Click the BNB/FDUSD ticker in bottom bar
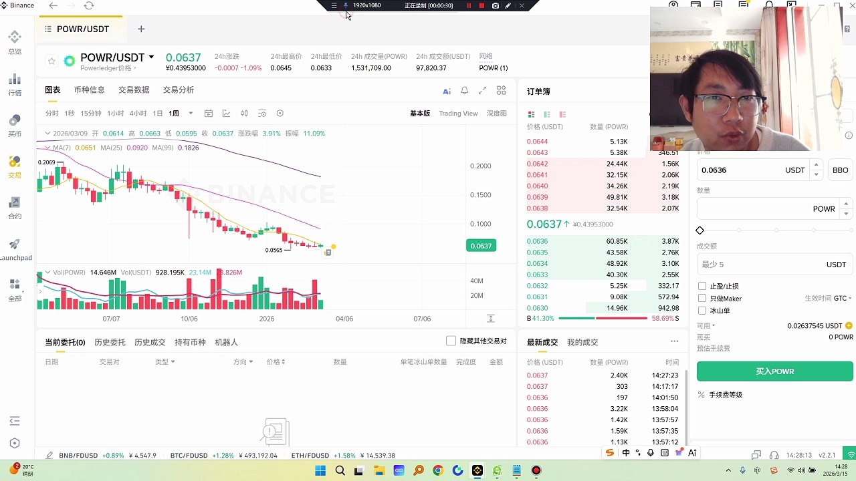856x481 pixels. tap(107, 456)
